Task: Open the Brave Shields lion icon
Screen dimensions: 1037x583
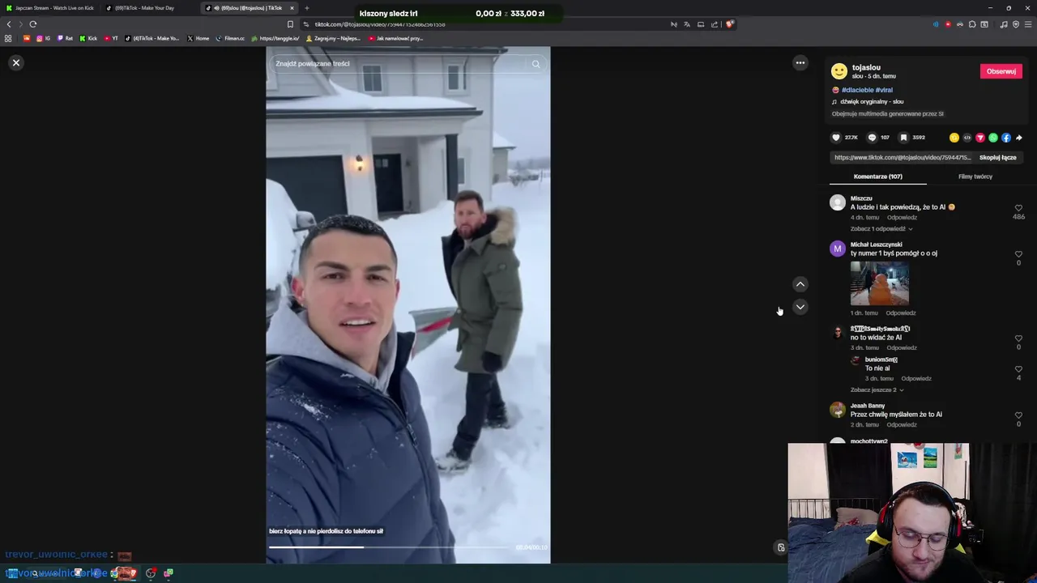Action: coord(729,24)
